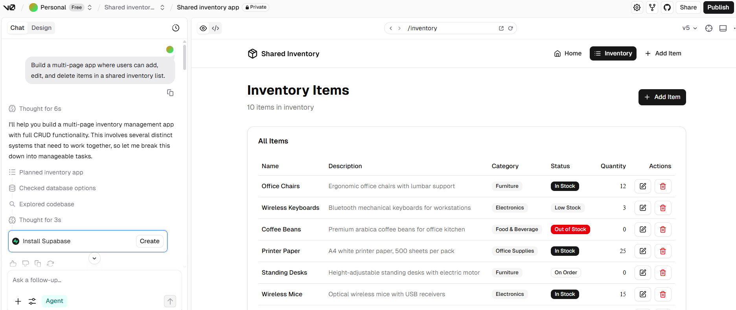Switch to code view toggle
The image size is (736, 310).
(215, 28)
